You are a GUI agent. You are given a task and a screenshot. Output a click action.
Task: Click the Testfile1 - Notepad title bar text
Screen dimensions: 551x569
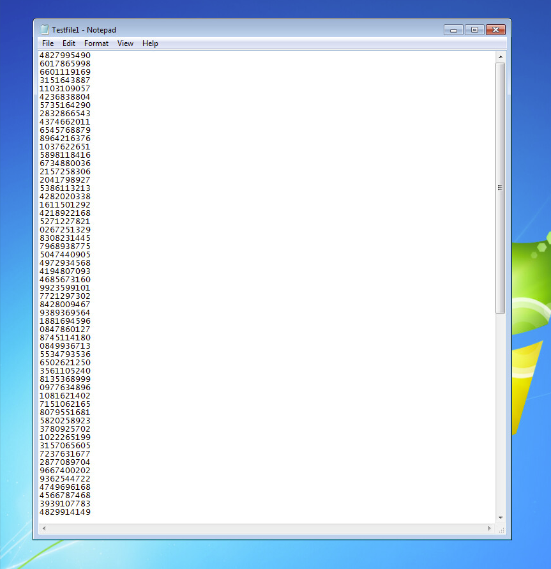coord(84,29)
